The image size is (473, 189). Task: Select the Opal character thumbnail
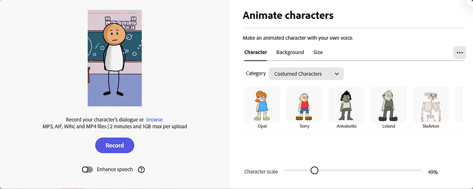pos(262,105)
